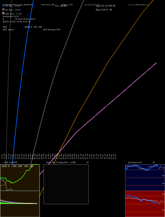The width and height of the screenshot is (165, 217).
Task: Select the '50 Day = 19.19' legend label
Action: click(13, 10)
